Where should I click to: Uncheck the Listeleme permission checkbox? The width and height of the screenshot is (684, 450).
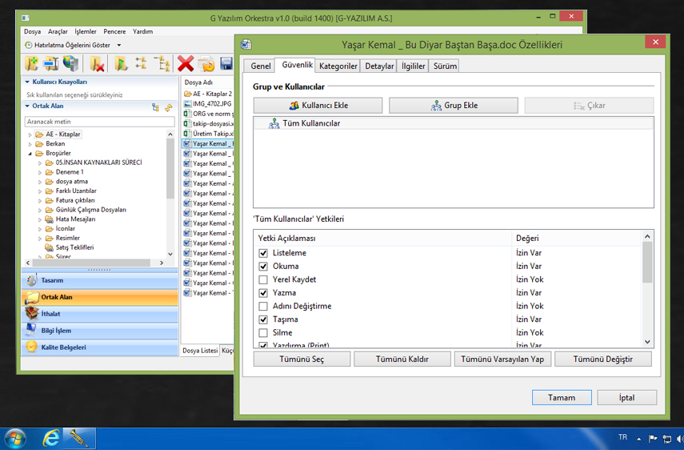(x=263, y=254)
